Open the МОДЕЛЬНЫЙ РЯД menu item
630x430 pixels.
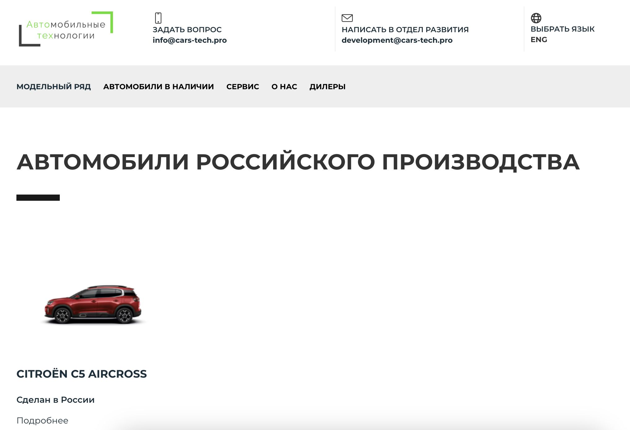(54, 86)
